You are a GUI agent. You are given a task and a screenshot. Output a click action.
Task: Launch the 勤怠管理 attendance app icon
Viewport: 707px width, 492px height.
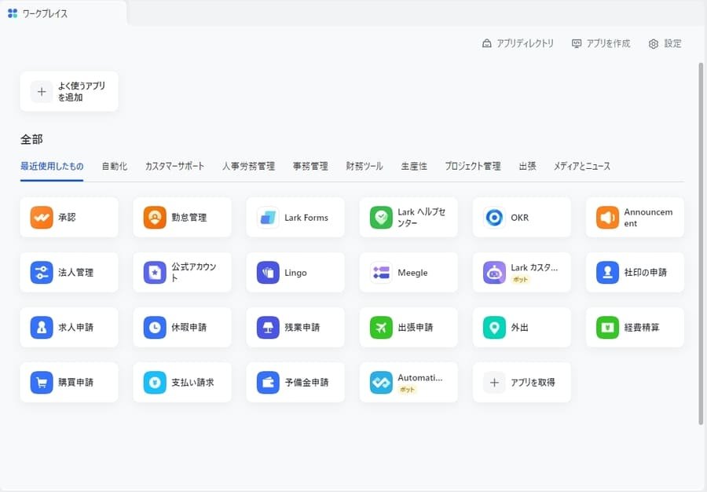click(155, 218)
